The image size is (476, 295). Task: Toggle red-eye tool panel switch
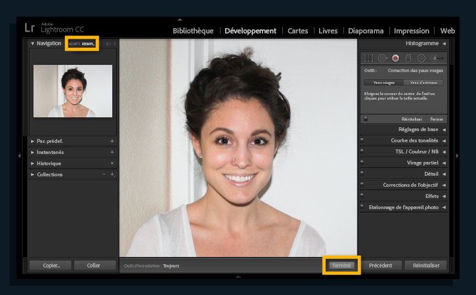(x=366, y=119)
